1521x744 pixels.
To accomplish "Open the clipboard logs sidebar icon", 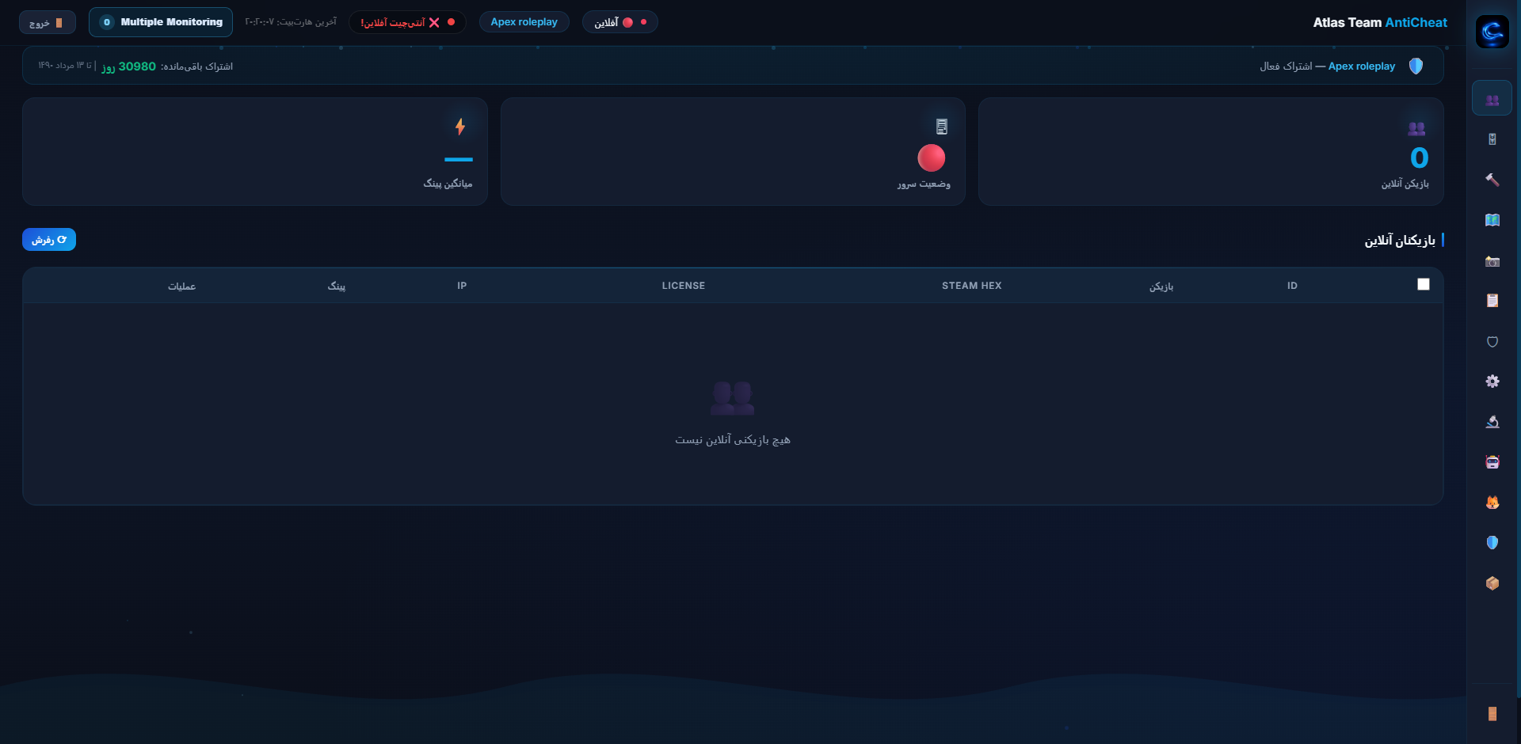I will (1492, 301).
